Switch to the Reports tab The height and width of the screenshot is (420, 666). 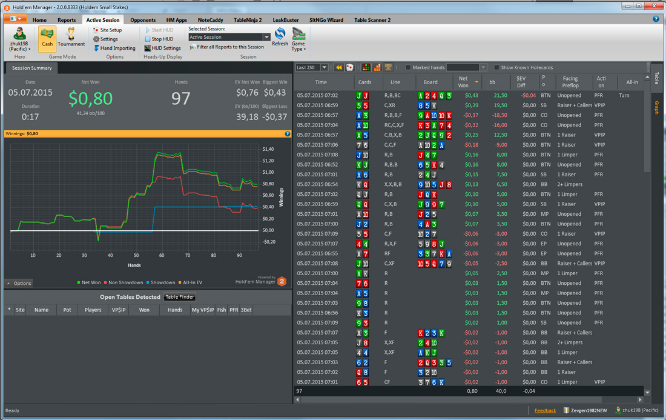(x=67, y=20)
